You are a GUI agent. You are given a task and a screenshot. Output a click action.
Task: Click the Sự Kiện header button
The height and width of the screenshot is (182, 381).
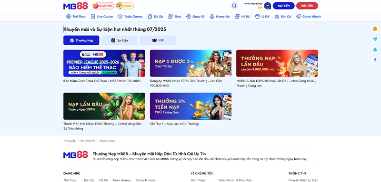125,6
